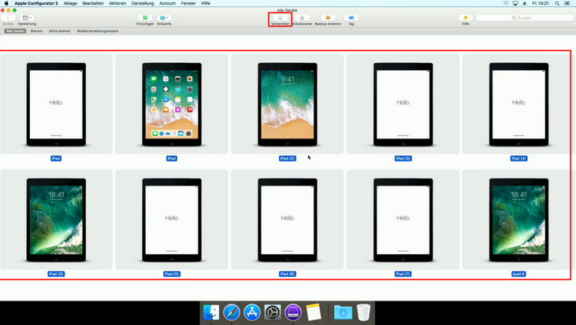576x325 pixels.
Task: Select the iPad (5) thumbnail showing Hello
Action: 172,220
